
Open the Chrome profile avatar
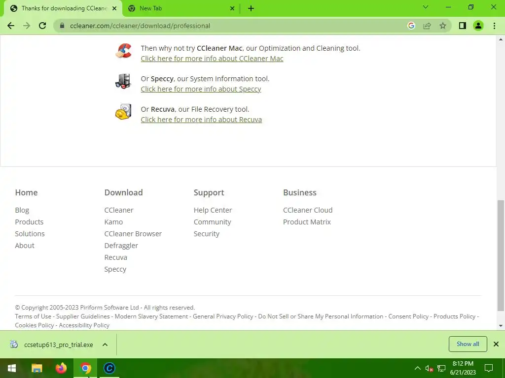coord(478,26)
